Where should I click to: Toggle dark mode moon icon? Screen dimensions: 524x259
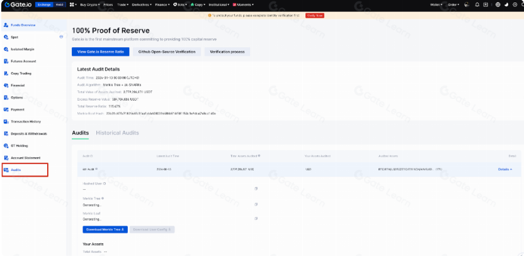(x=506, y=4)
